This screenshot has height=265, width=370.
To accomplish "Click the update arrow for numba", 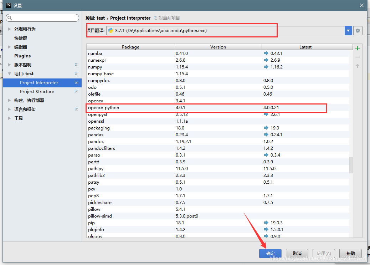I will coord(266,53).
